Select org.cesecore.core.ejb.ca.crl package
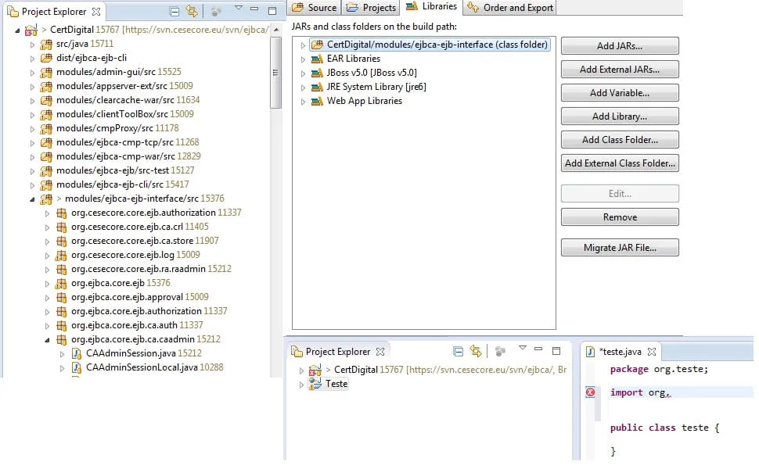 click(140, 227)
